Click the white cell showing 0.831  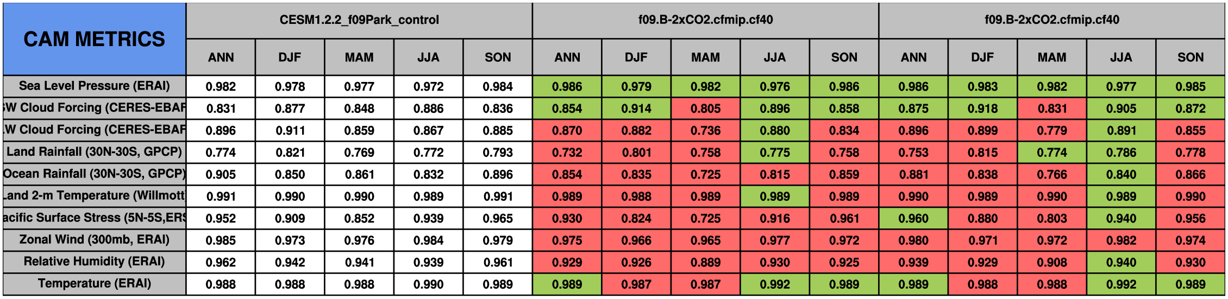click(x=221, y=109)
